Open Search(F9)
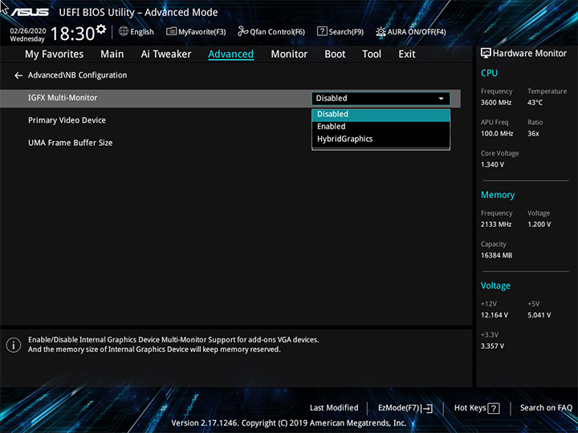Screen dimensions: 578x433 340,31
